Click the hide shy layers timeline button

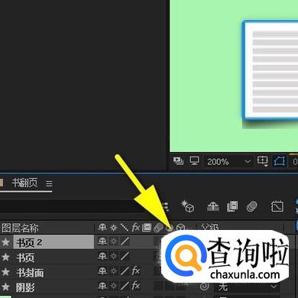pos(213,206)
